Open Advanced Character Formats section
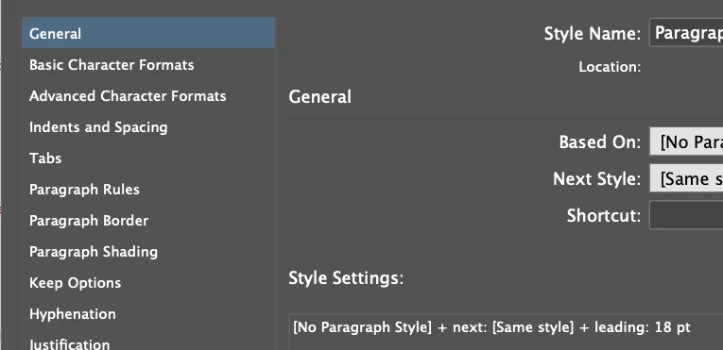Viewport: 723px width, 350px height. pos(148,96)
